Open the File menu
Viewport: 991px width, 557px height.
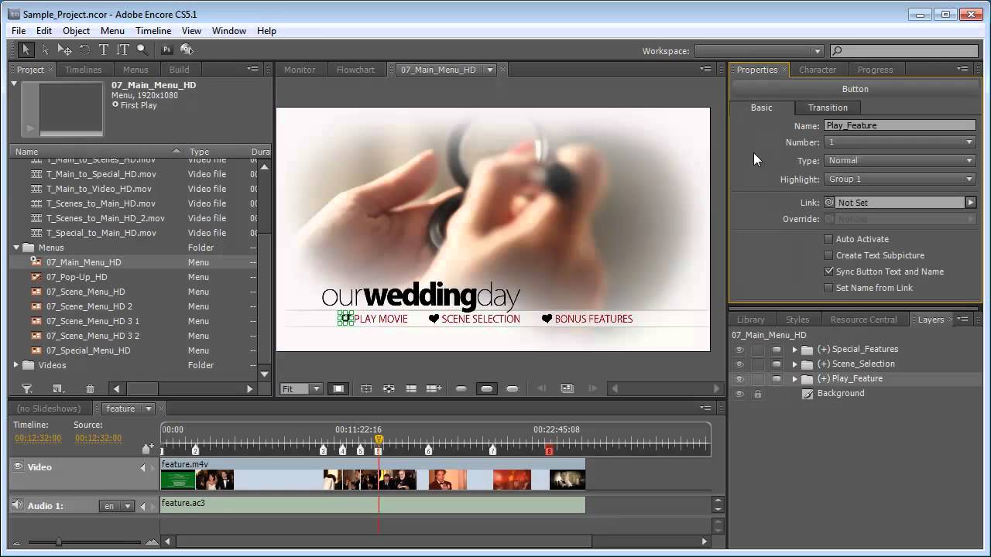[19, 31]
